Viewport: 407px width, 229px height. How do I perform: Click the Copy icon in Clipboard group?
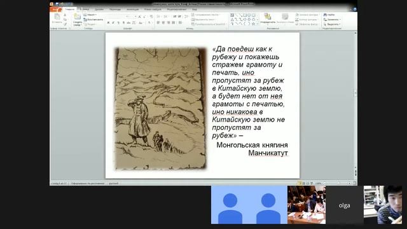pyautogui.click(x=65, y=20)
